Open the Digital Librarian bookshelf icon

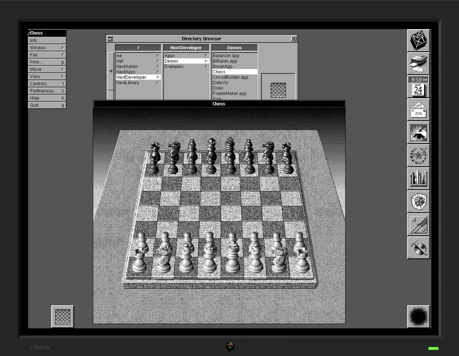click(x=418, y=179)
